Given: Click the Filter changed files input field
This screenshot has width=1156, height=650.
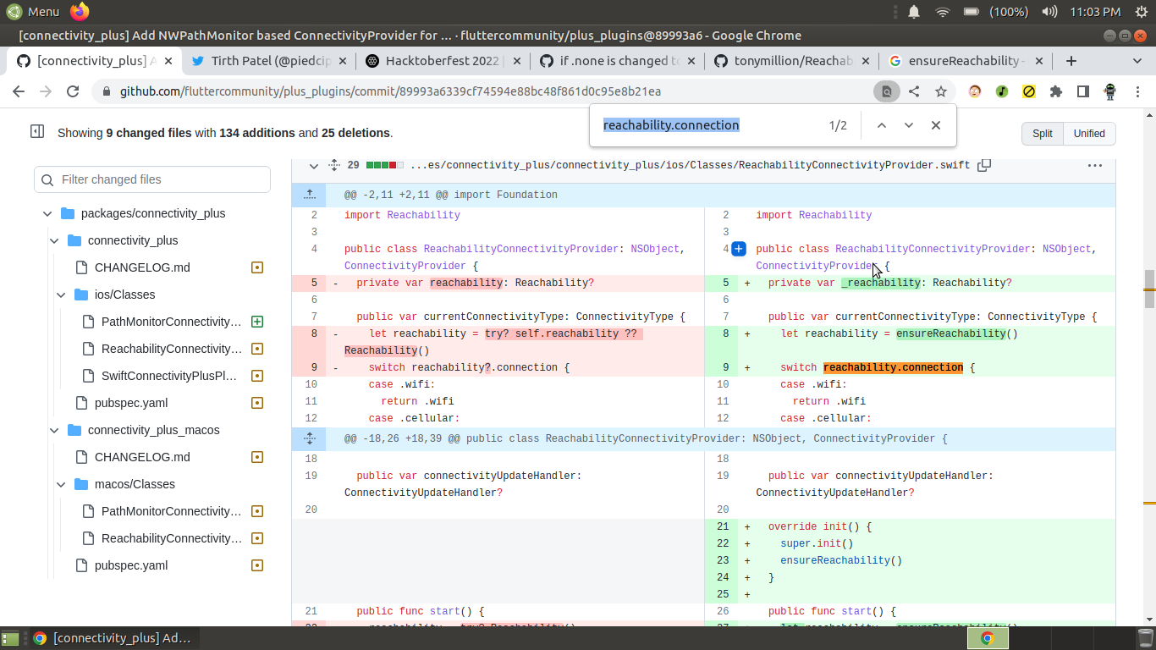Looking at the screenshot, I should click(152, 179).
